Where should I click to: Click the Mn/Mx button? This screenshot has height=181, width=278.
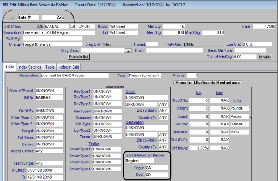tap(265, 57)
